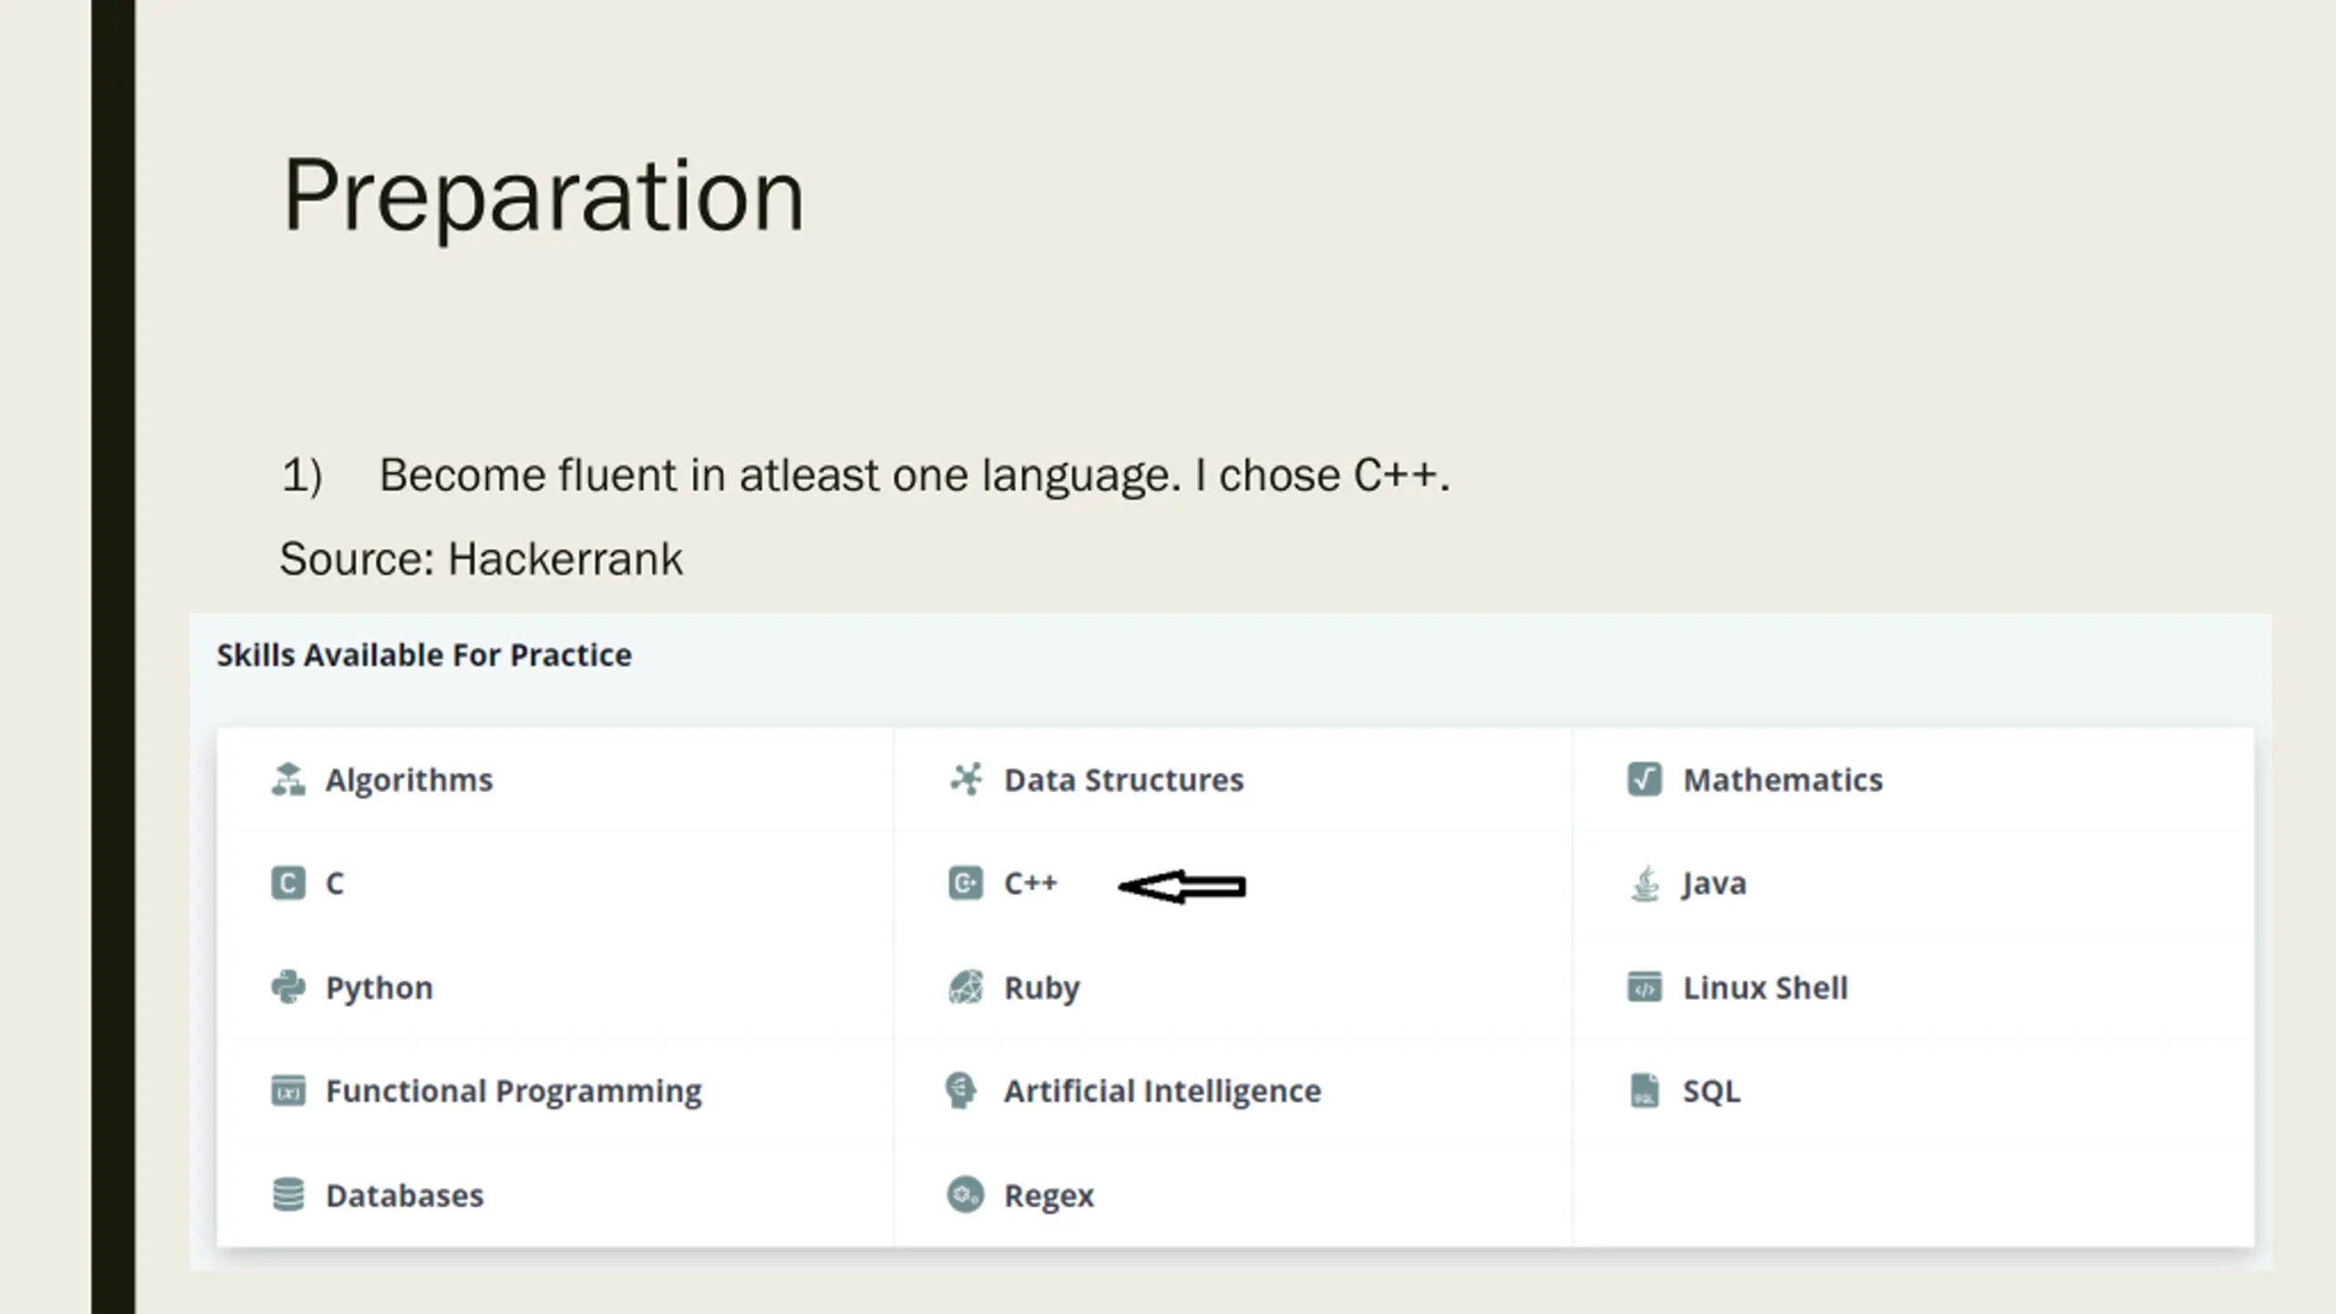
Task: Click the Algorithms flowchart icon
Action: click(x=288, y=779)
